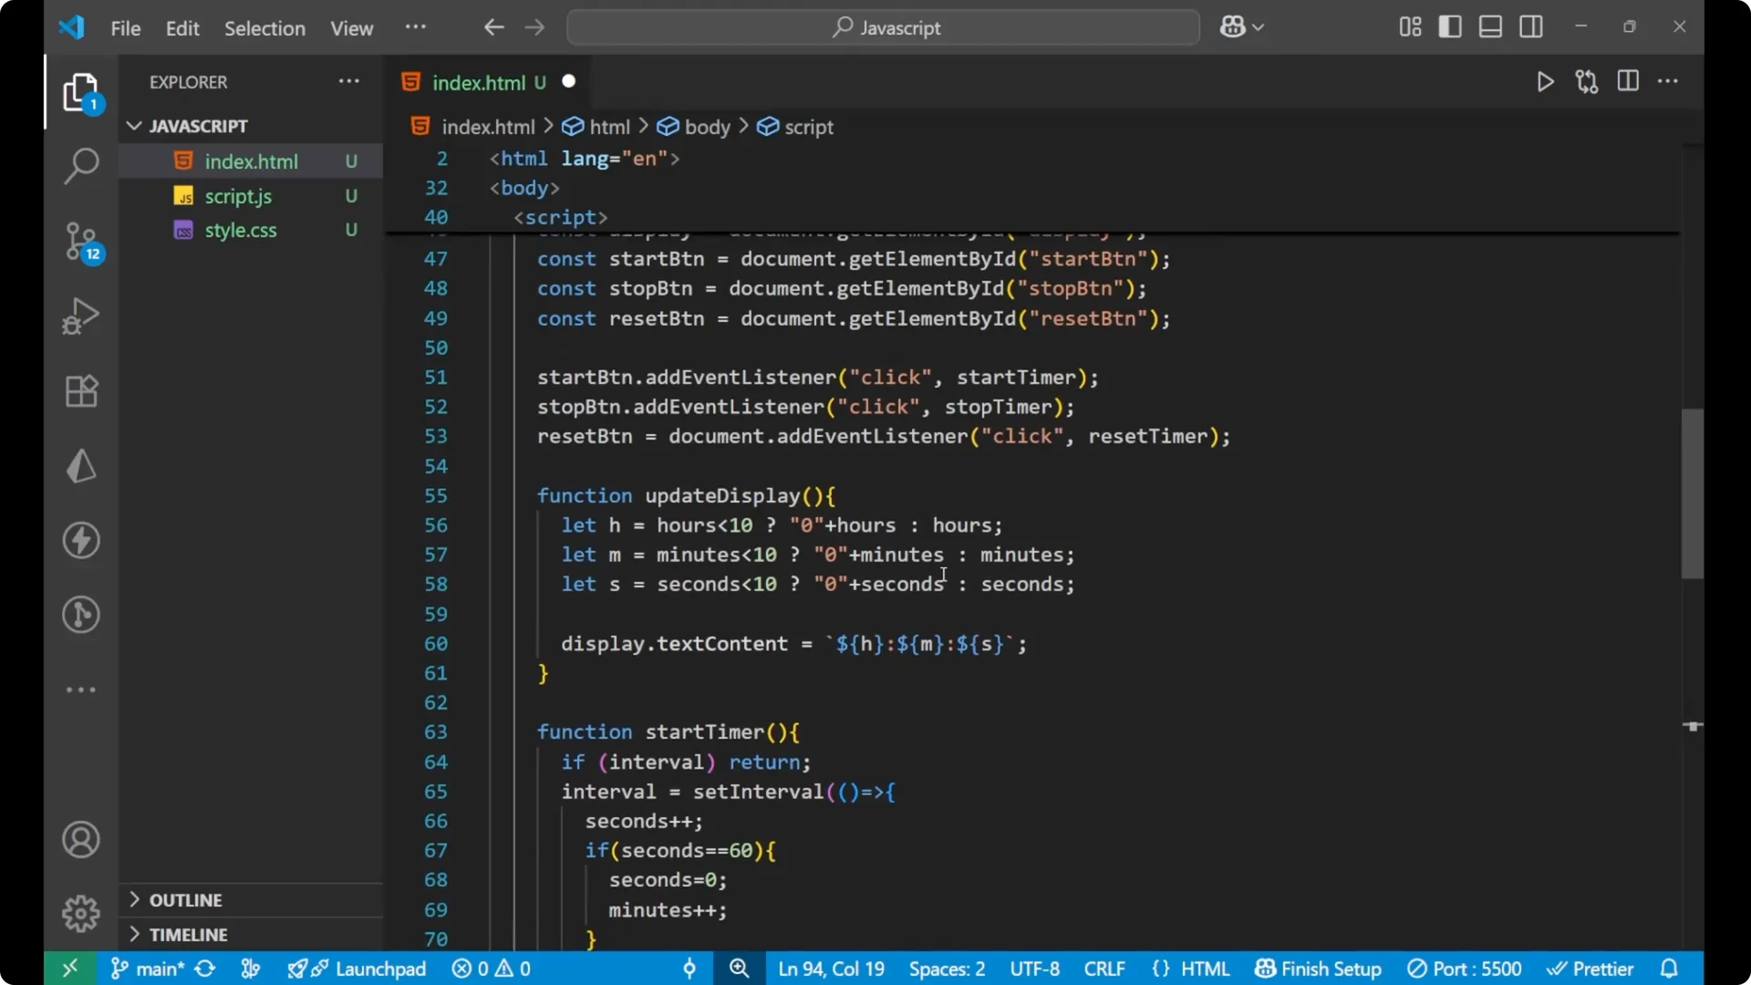1751x985 pixels.
Task: Open the View menu
Action: click(x=351, y=28)
